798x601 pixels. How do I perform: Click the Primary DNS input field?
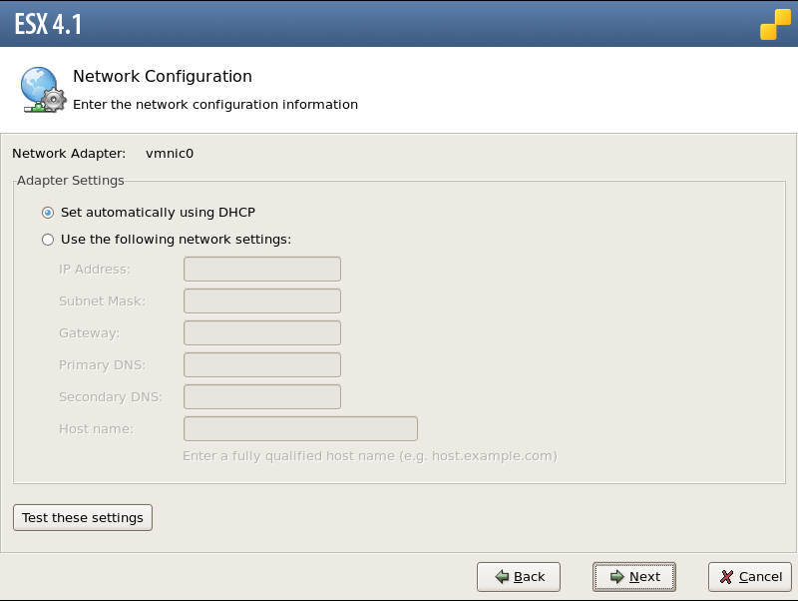pos(262,364)
